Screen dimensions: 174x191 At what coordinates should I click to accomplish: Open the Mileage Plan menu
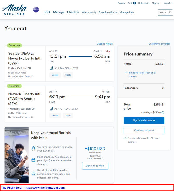(x=127, y=12)
